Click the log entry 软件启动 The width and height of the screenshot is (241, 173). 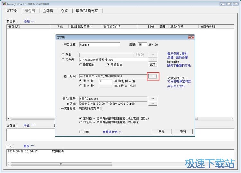click(58, 151)
